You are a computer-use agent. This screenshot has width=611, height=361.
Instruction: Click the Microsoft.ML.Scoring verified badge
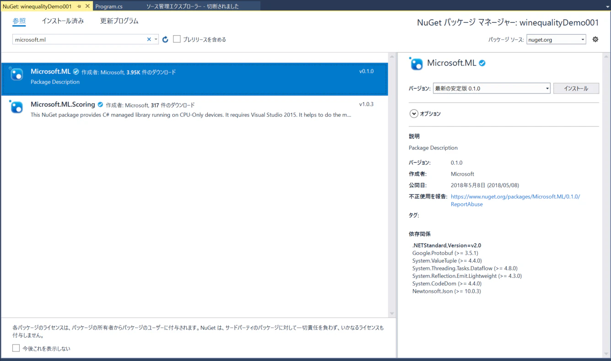[100, 105]
